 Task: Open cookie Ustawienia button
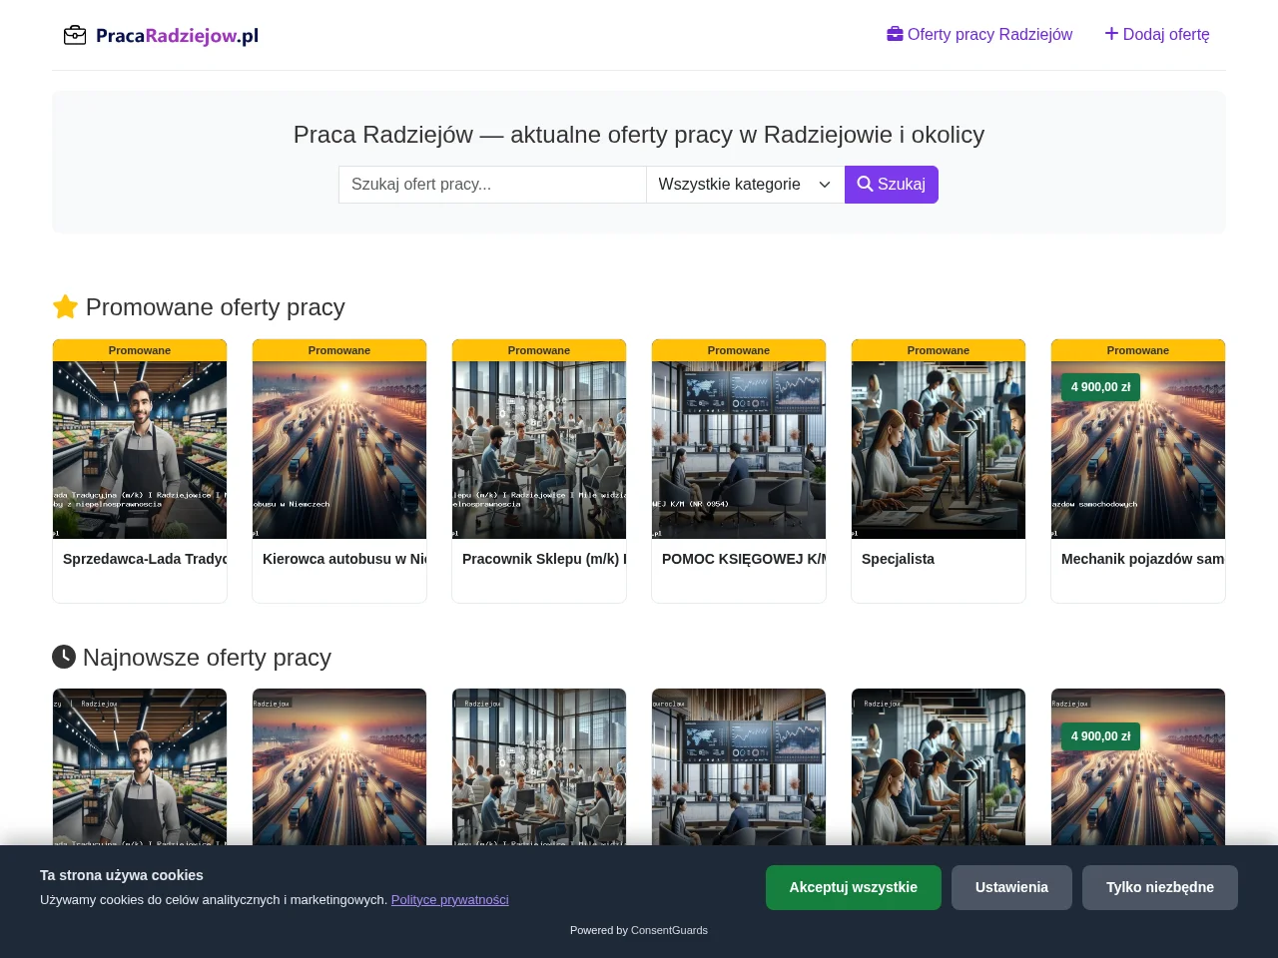click(1011, 888)
